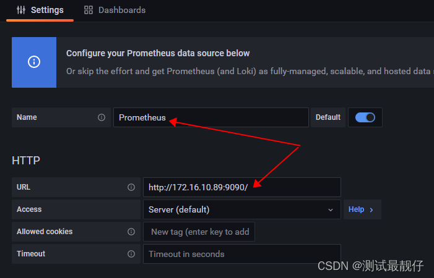This screenshot has width=434, height=278.
Task: Click the Timeout info icon
Action: [x=131, y=254]
